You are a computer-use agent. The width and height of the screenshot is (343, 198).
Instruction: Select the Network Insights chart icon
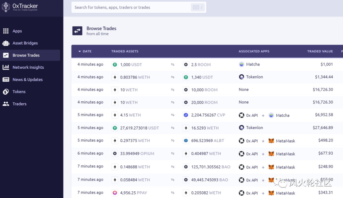(6, 67)
